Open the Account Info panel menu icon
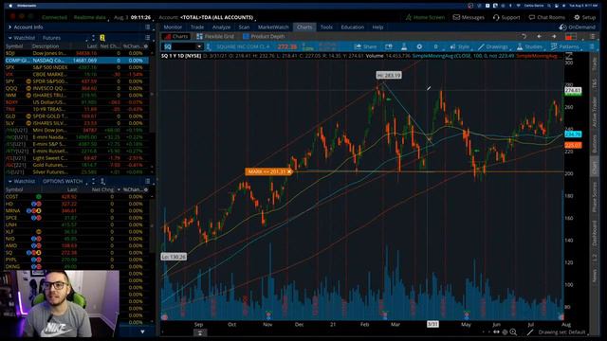Screen dimensions: 607x341 coord(148,27)
